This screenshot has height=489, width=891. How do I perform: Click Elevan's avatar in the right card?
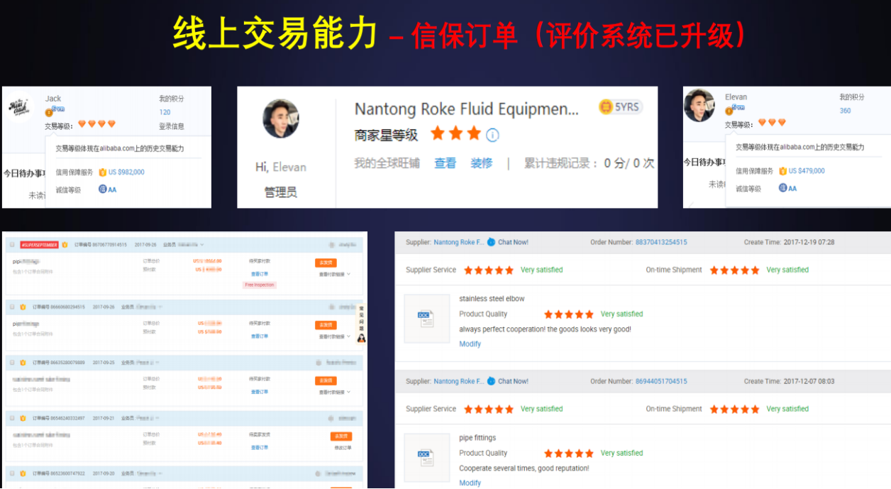pos(699,106)
